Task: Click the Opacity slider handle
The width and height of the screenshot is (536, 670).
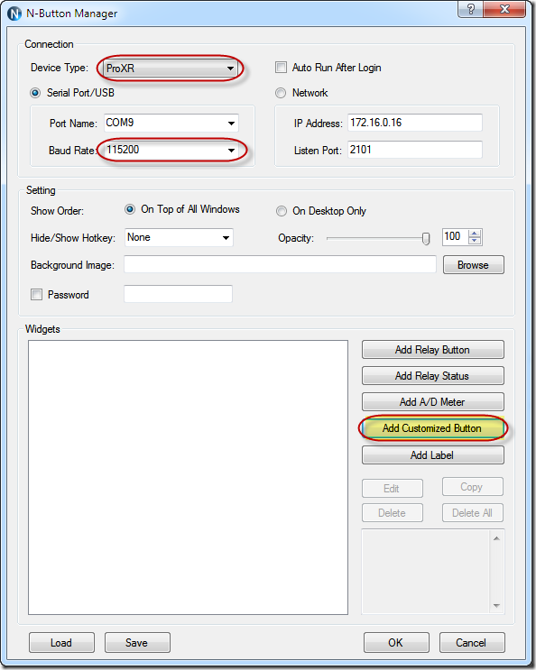Action: [426, 238]
